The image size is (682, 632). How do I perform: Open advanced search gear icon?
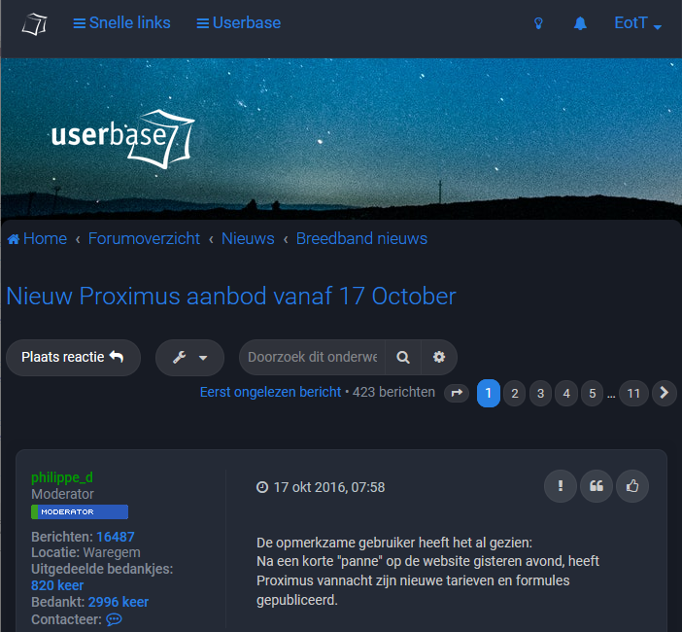pos(439,358)
